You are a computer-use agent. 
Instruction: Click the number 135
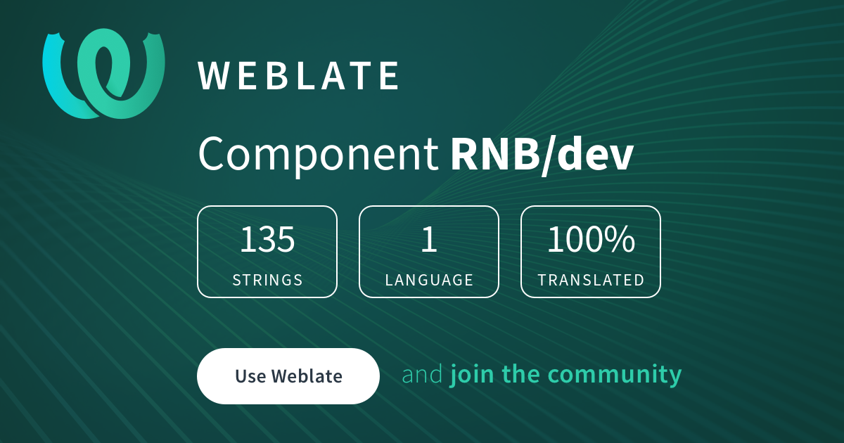point(267,240)
